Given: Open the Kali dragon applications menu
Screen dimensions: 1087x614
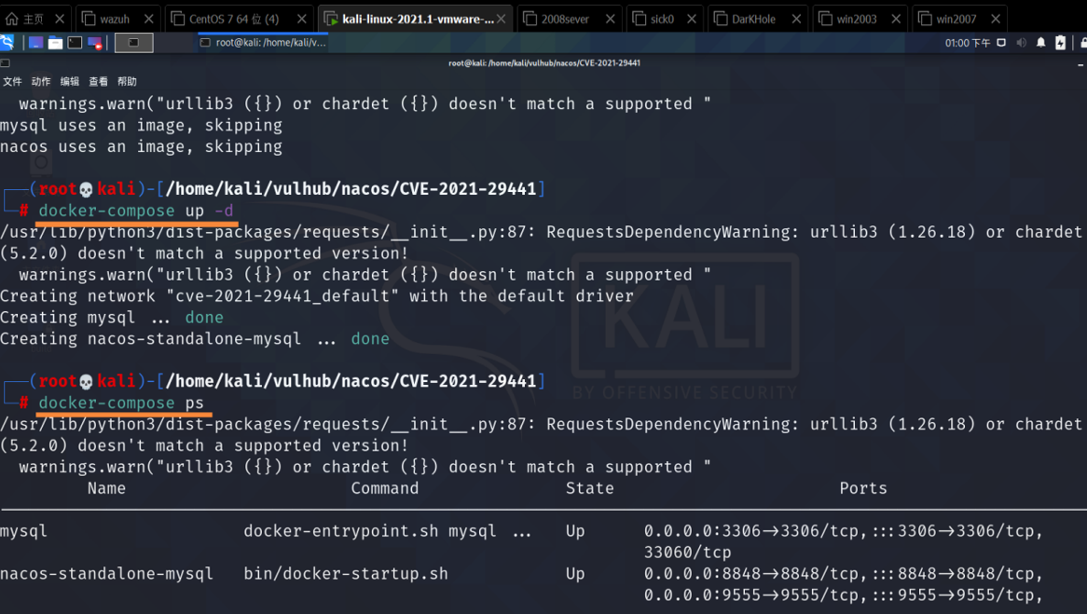Looking at the screenshot, I should (7, 43).
